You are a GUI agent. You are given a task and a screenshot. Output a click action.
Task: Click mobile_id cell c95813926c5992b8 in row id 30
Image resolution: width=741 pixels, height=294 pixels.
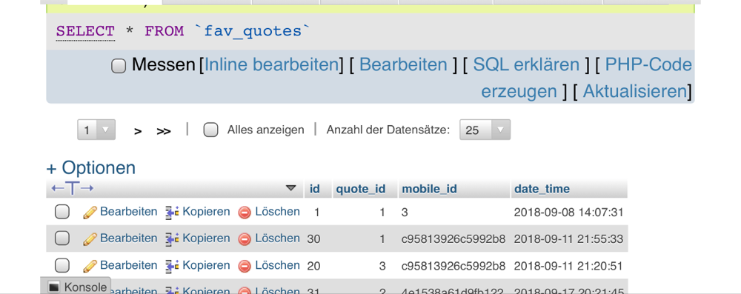pyautogui.click(x=453, y=239)
